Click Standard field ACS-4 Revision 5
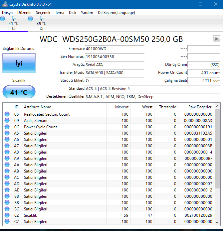 (x=153, y=89)
